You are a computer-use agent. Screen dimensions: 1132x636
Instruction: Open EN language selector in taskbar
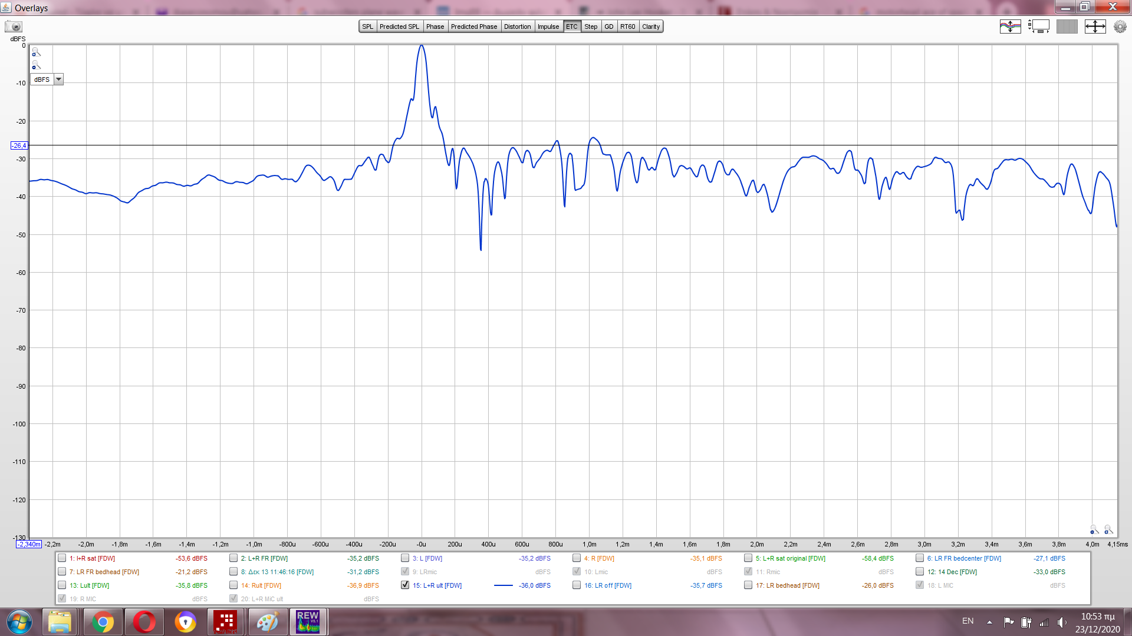pyautogui.click(x=968, y=621)
